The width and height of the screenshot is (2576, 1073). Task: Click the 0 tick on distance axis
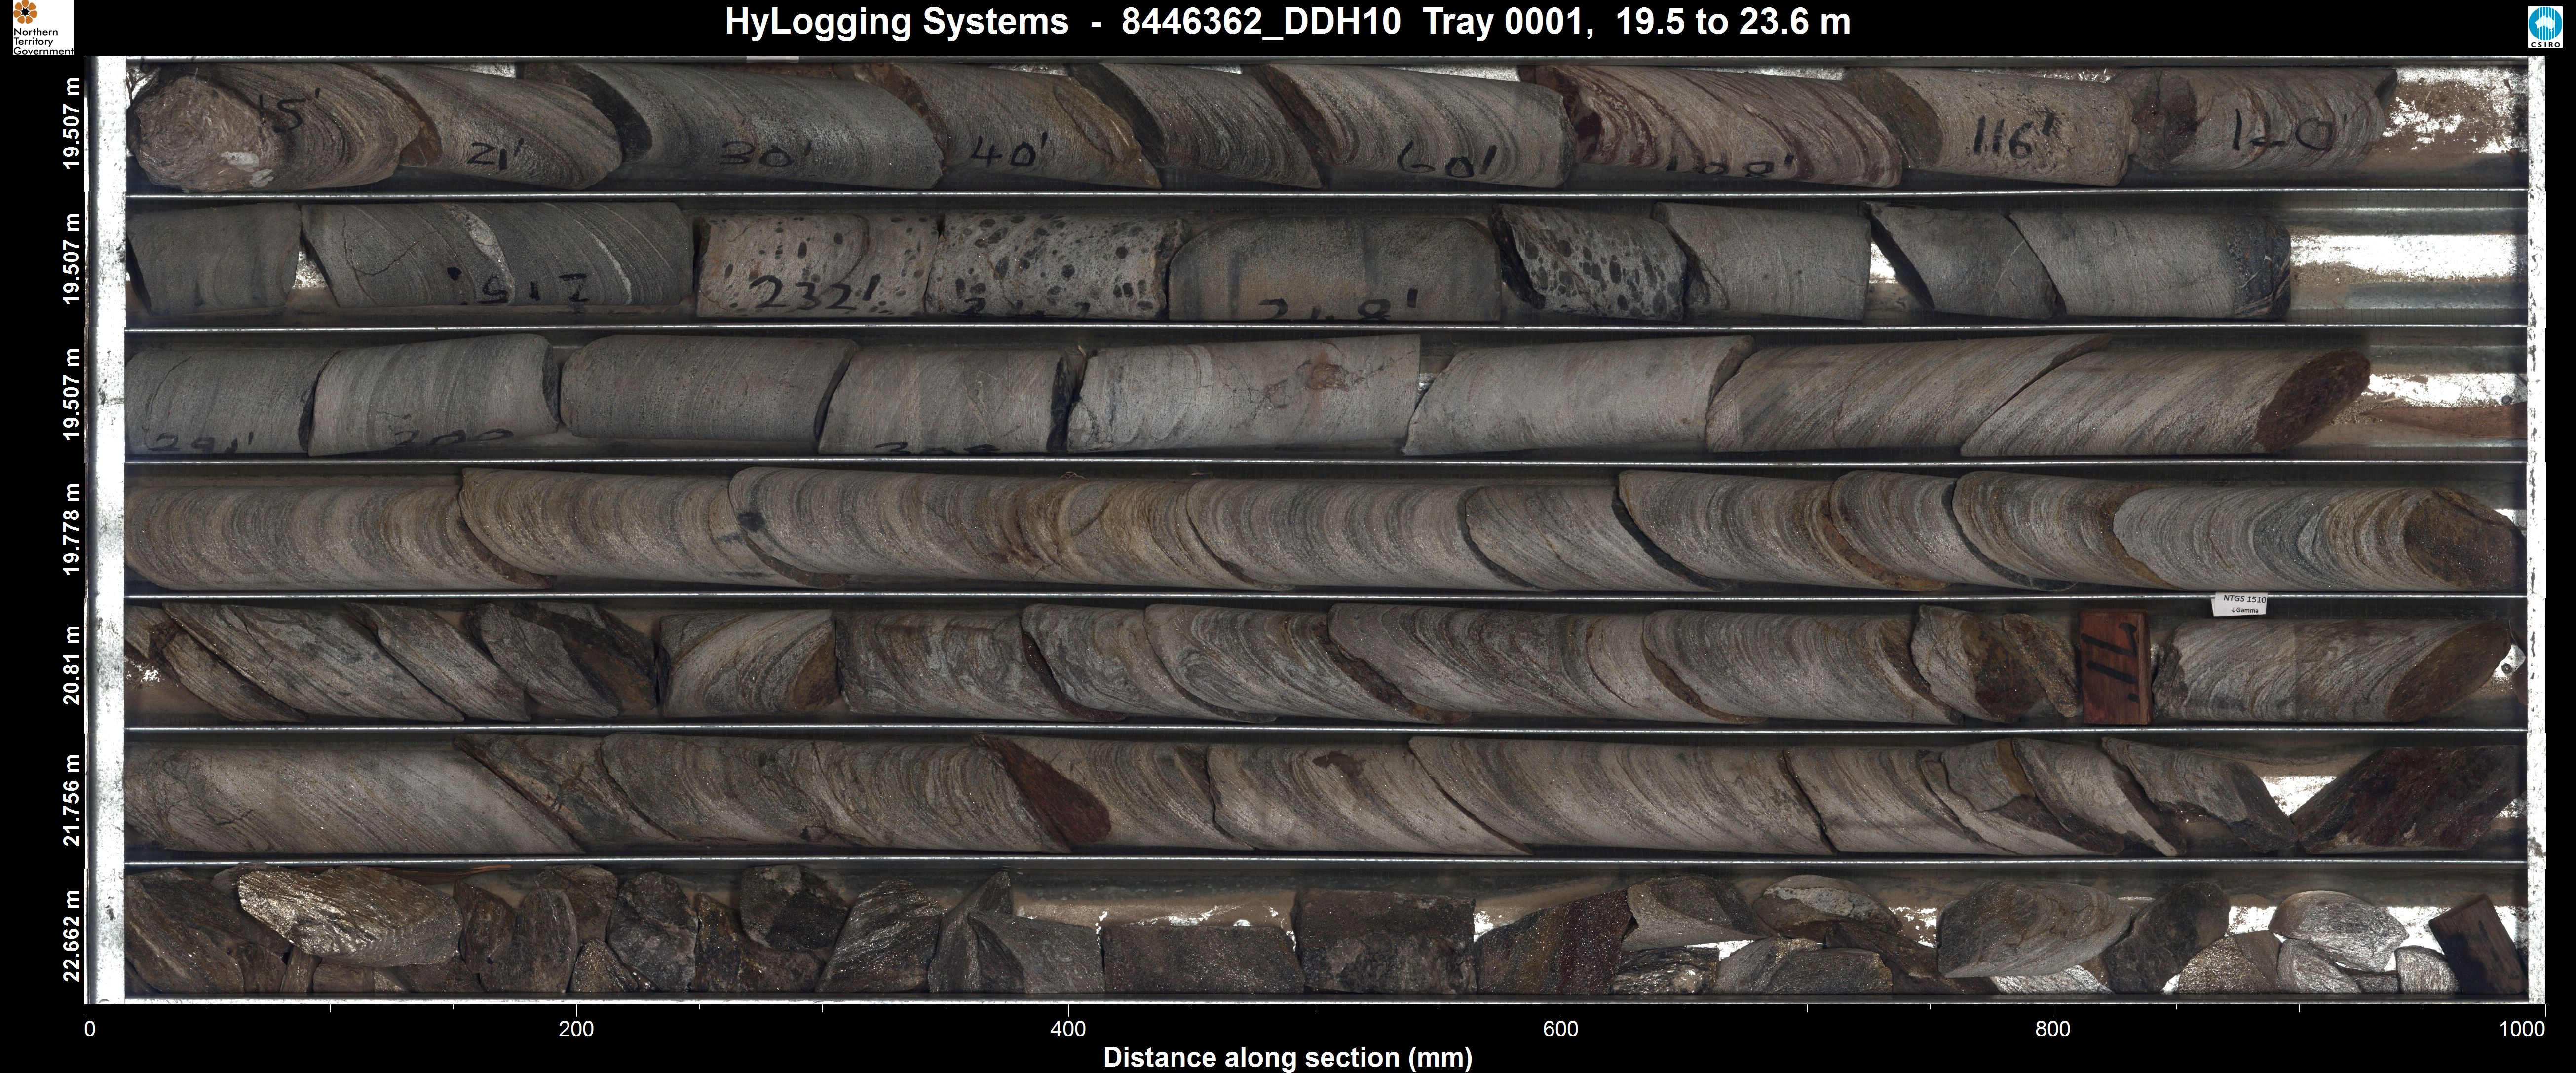point(90,1029)
